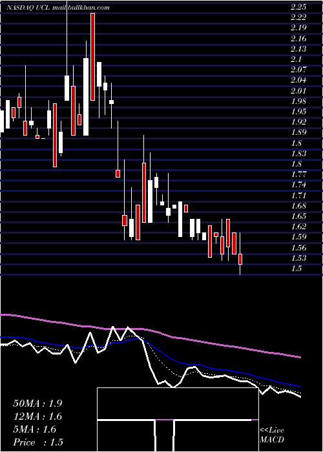Click the 50MA : 1.9 readout
Image resolution: width=323 pixels, height=452 pixels.
[37, 404]
